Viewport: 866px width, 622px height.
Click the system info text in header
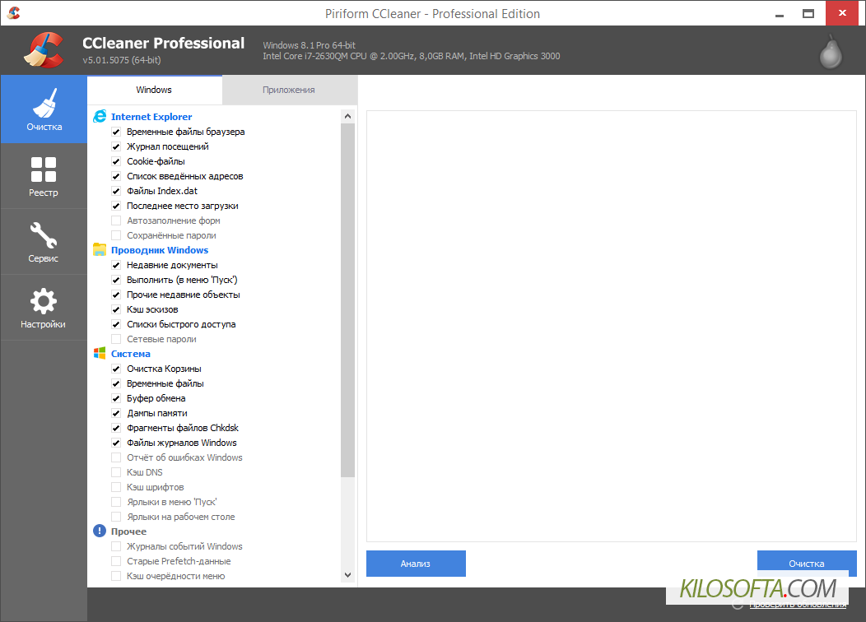(x=411, y=51)
